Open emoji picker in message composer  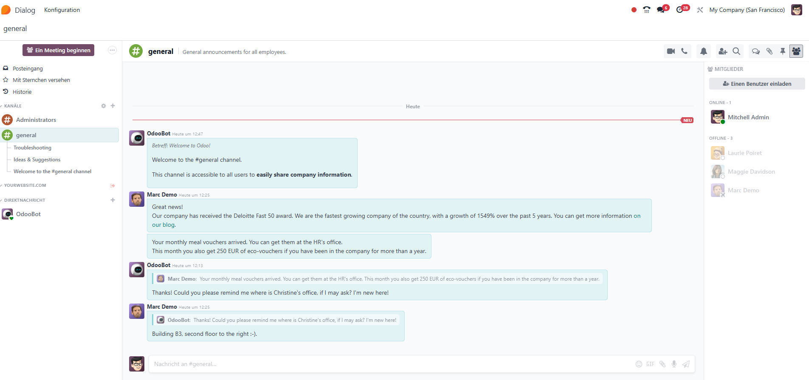pyautogui.click(x=639, y=364)
